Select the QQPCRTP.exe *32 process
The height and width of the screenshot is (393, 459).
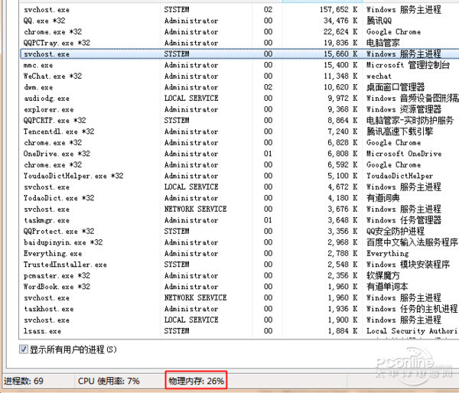point(239,121)
